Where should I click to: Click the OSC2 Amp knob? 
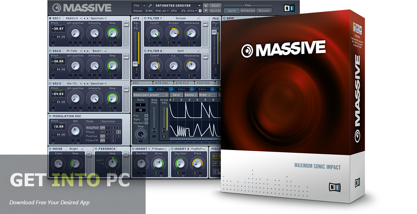(x=113, y=66)
